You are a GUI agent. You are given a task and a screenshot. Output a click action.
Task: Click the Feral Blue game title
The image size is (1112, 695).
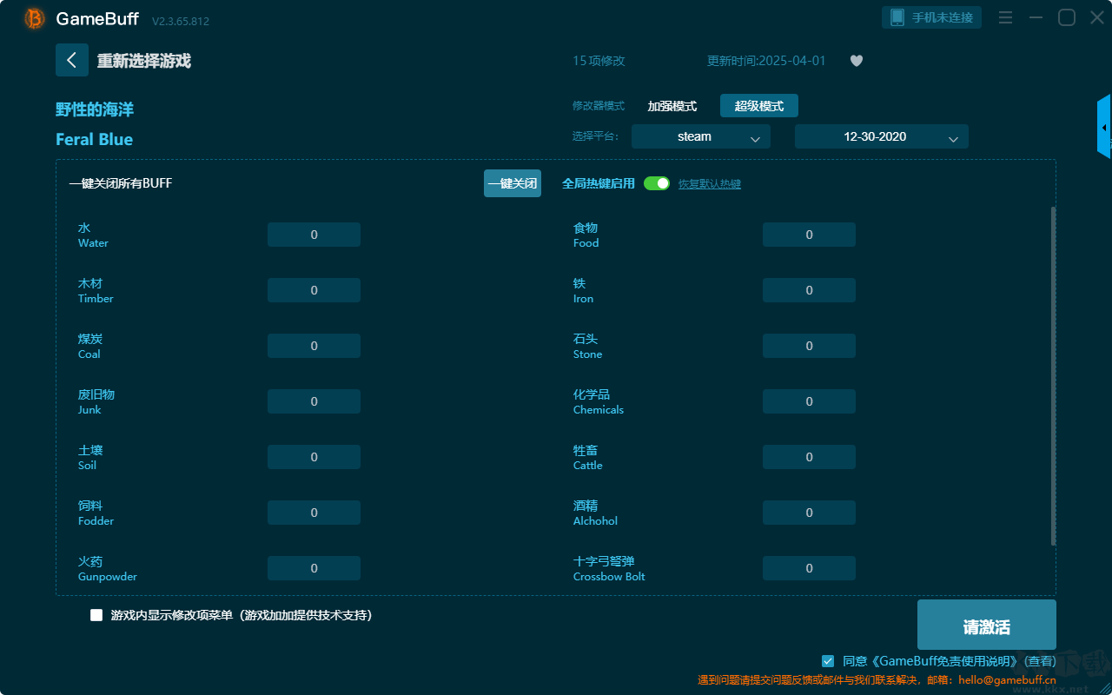[x=94, y=139]
